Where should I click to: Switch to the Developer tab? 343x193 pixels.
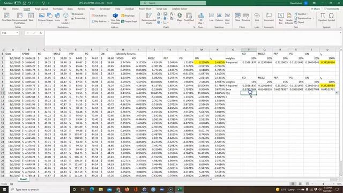(105, 9)
